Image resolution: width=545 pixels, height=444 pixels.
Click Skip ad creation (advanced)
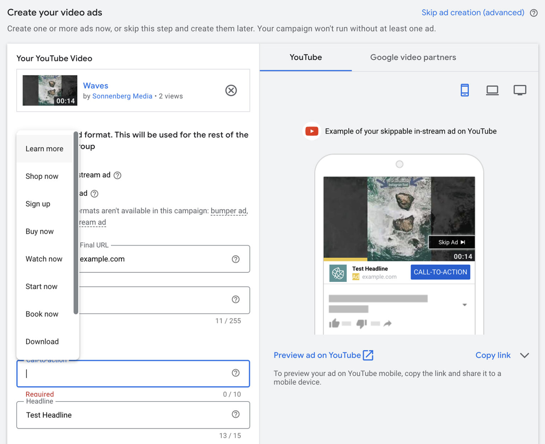tap(473, 12)
